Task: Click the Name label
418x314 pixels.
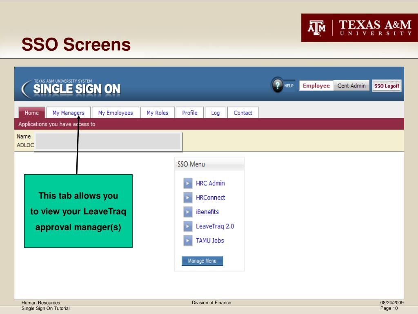Action: (x=24, y=137)
